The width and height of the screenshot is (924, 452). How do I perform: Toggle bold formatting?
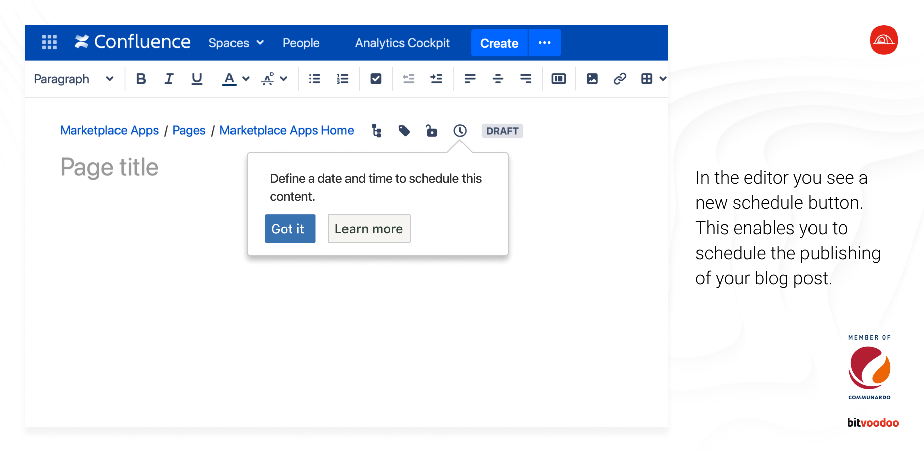tap(141, 79)
